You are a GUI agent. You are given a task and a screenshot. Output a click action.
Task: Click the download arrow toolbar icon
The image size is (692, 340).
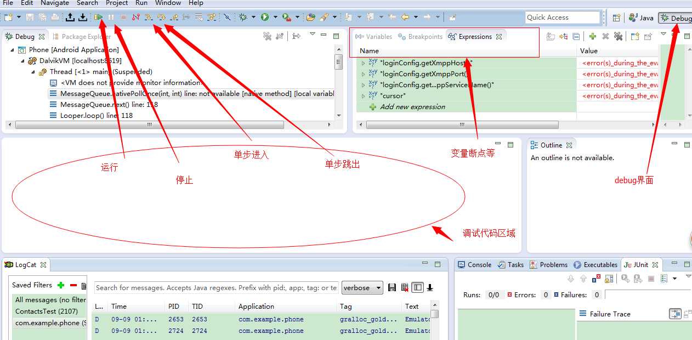83,18
